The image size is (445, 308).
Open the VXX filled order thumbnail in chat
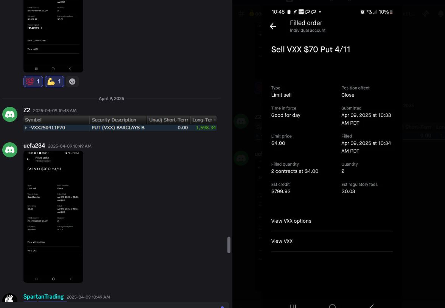pyautogui.click(x=53, y=217)
